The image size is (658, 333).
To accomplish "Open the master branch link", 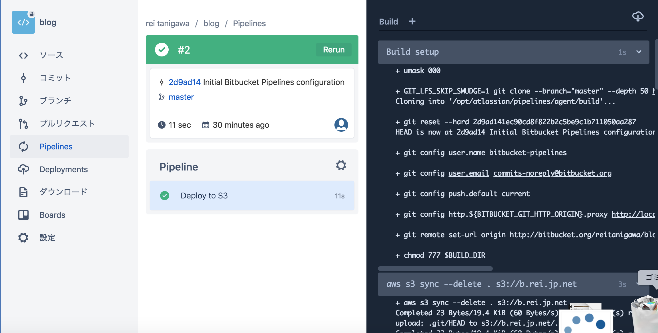I will [181, 97].
